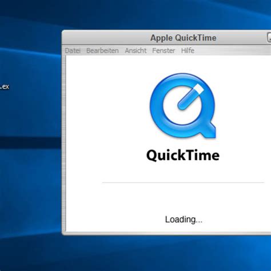This screenshot has height=271, width=271.
Task: Open the Bearbeiten menu
Action: 102,50
